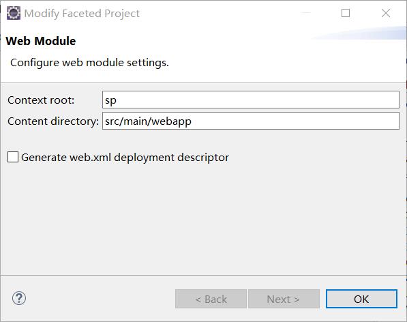Click the 'Context root:' label
The image size is (407, 322).
[x=41, y=100]
